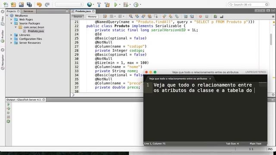The height and width of the screenshot is (155, 276).
Task: Collapse the Source Packages folder
Action: coord(11,23)
